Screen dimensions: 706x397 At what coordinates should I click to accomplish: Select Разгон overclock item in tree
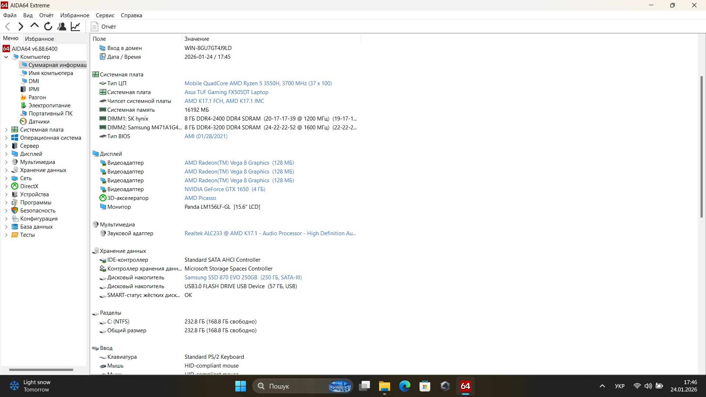pos(37,97)
